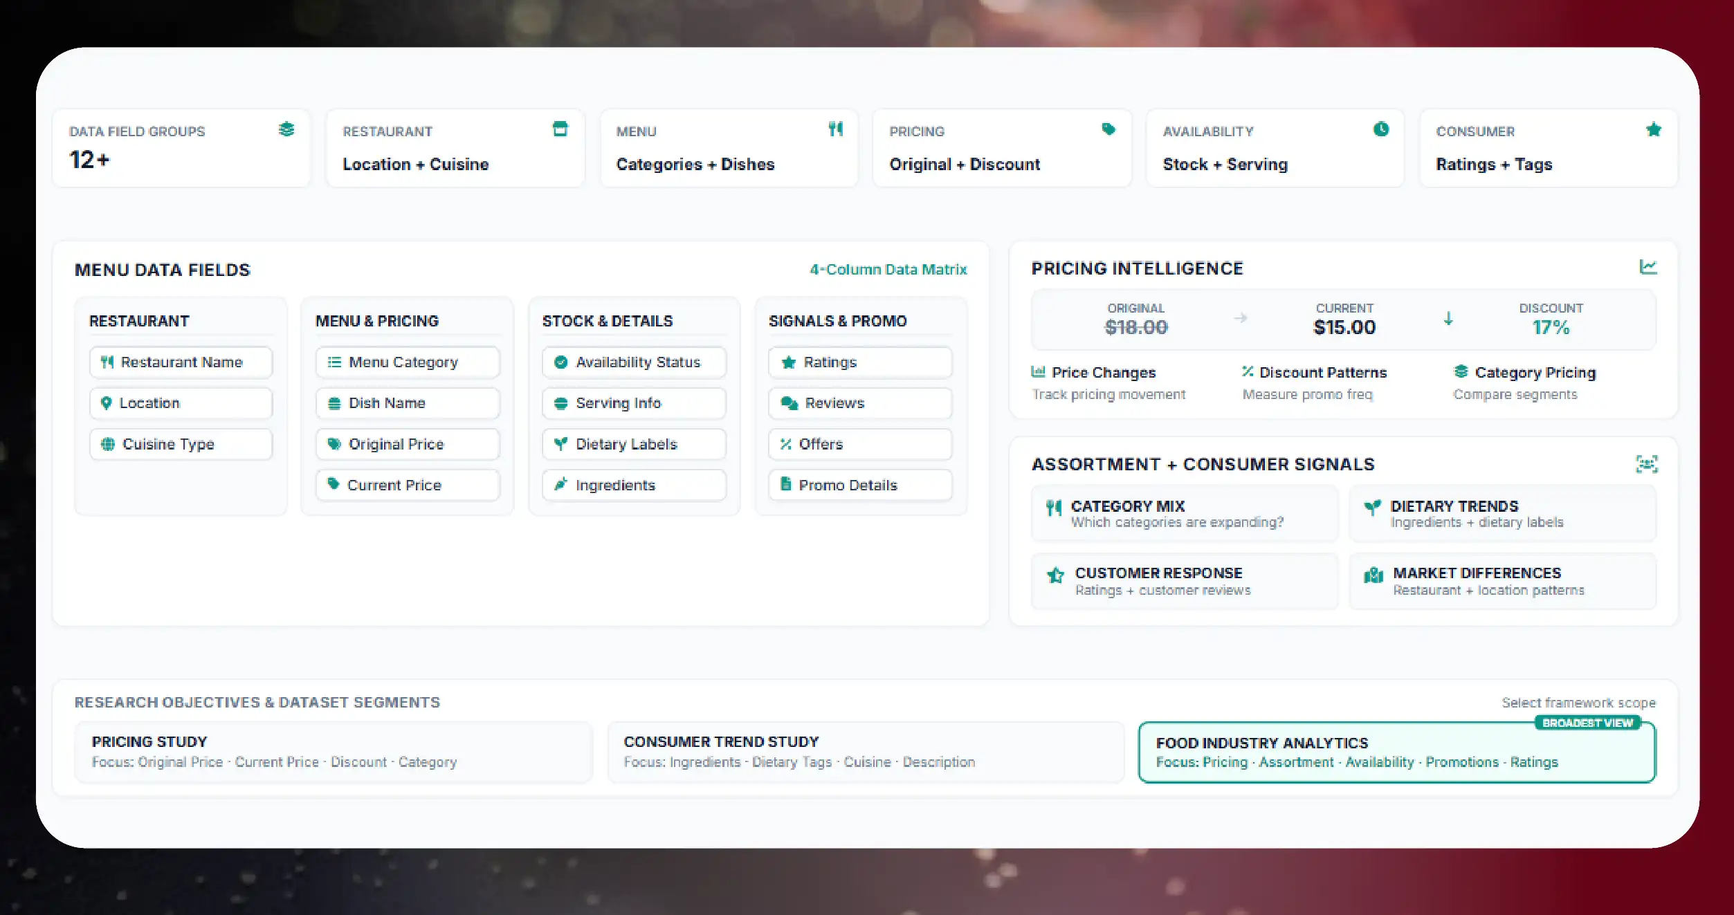Click the Original + Discount text
Image resolution: width=1734 pixels, height=915 pixels.
965,165
